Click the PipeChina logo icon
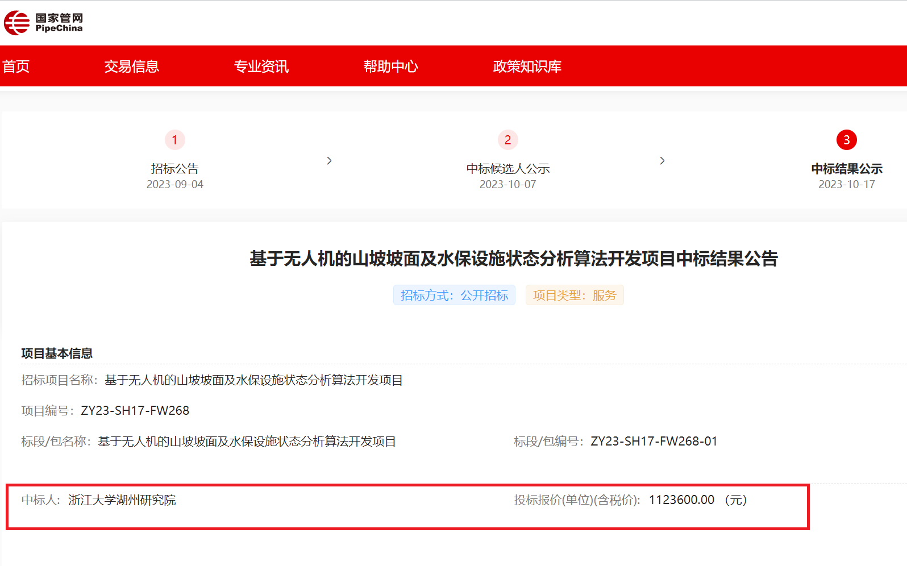 [x=16, y=23]
